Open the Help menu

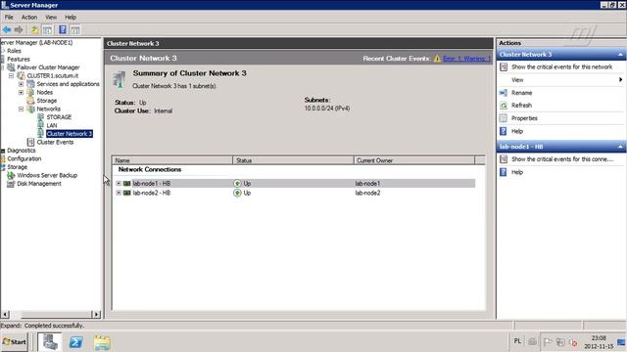[71, 18]
